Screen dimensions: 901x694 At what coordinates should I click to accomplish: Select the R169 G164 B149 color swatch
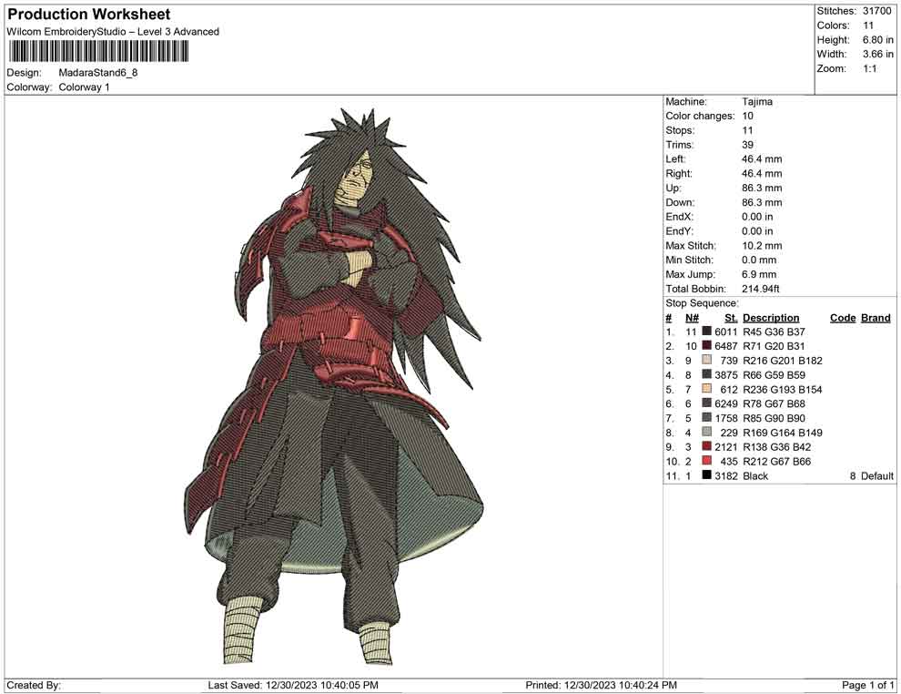pos(707,432)
